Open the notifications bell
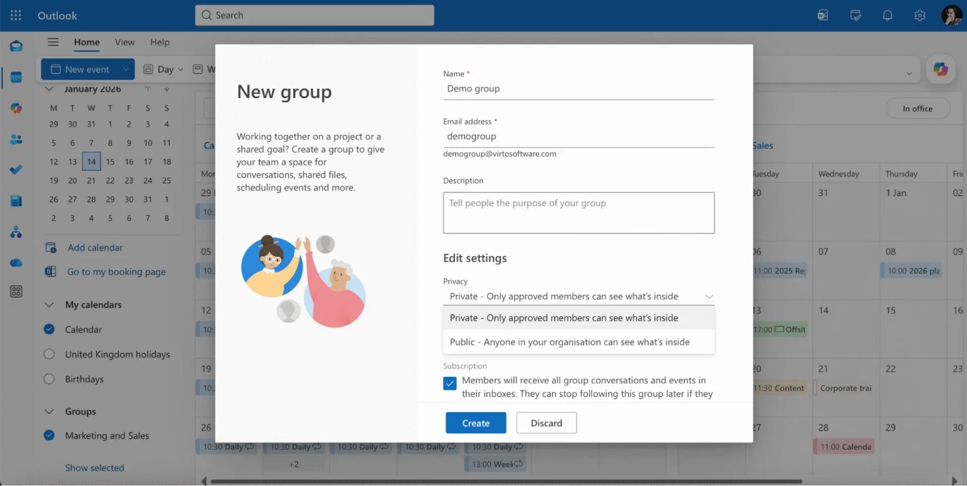The height and width of the screenshot is (486, 967). pos(887,15)
